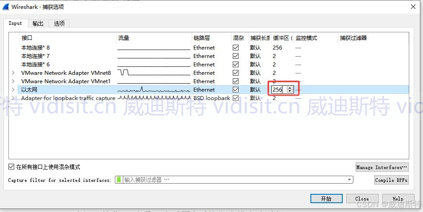Select the 以太网 interface name
The image size is (423, 212).
click(29, 90)
